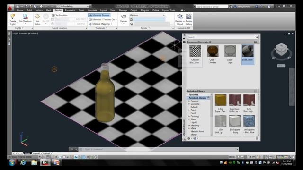This screenshot has width=303, height=170.
Task: Select the Metallic Paint category
Action: pyautogui.click(x=197, y=131)
